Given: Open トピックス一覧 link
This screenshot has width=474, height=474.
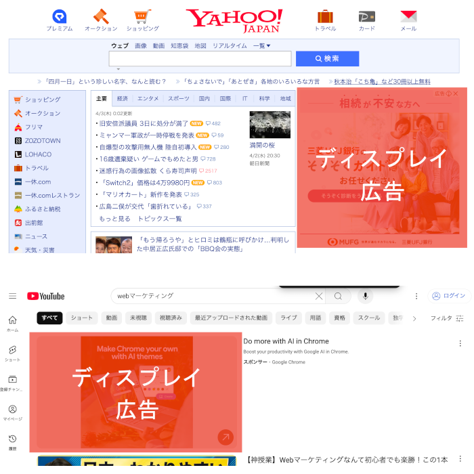Looking at the screenshot, I should coord(160,219).
